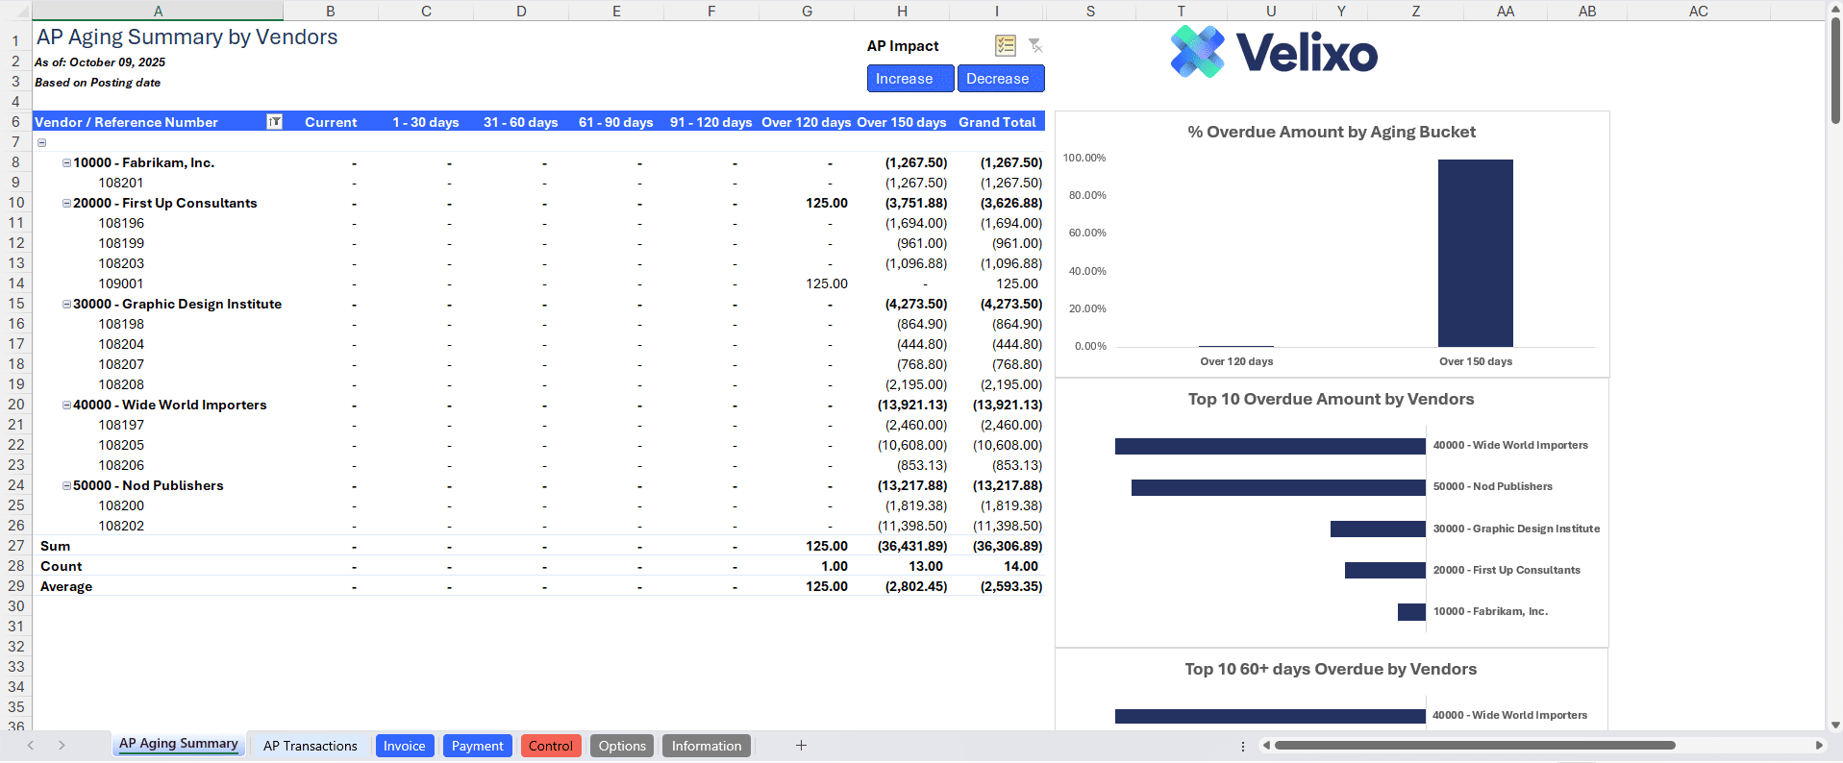Open the Information sheet tab
This screenshot has height=763, width=1843.
click(707, 746)
